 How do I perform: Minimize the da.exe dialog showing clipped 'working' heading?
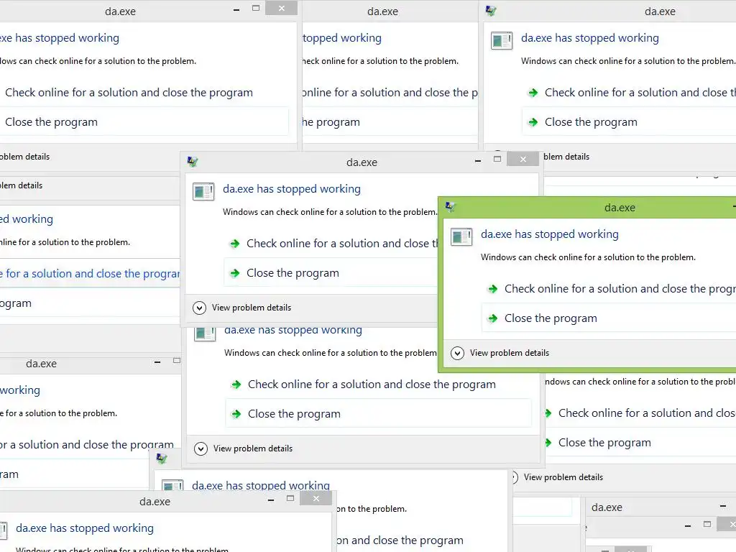(157, 362)
